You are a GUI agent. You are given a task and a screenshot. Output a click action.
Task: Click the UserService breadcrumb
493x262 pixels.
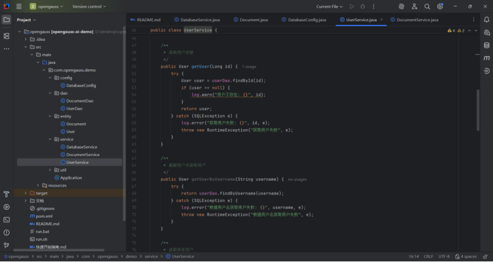(x=180, y=256)
